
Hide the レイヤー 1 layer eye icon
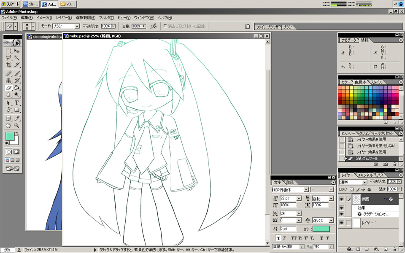coord(341,223)
